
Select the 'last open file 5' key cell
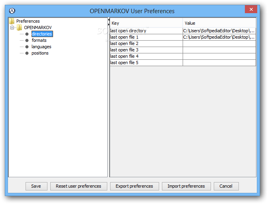tap(146, 63)
